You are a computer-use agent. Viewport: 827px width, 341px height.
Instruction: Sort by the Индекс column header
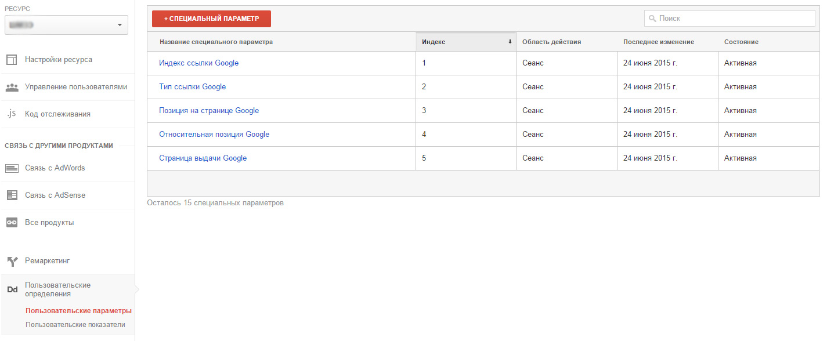[466, 42]
